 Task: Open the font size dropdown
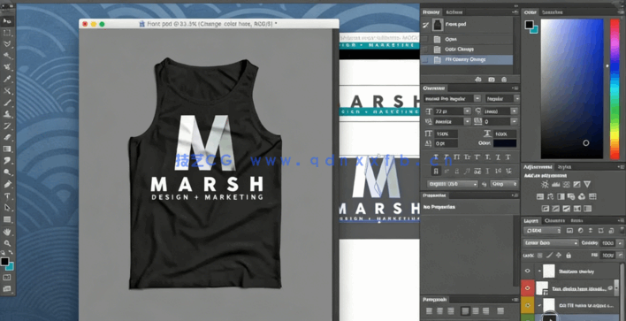pos(467,111)
